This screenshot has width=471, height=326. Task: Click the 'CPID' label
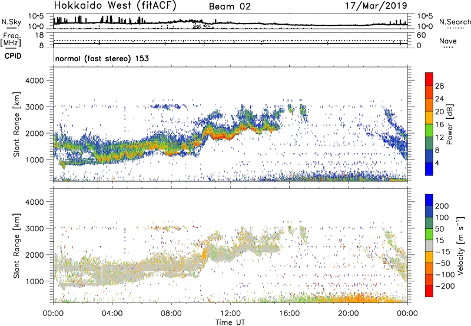tap(13, 56)
